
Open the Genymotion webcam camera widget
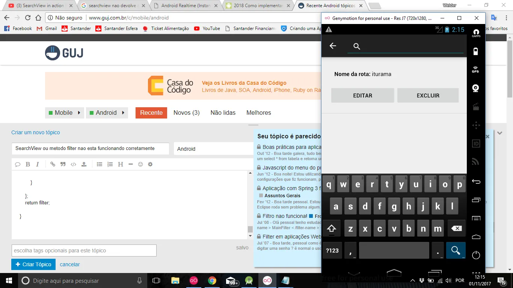(x=476, y=88)
